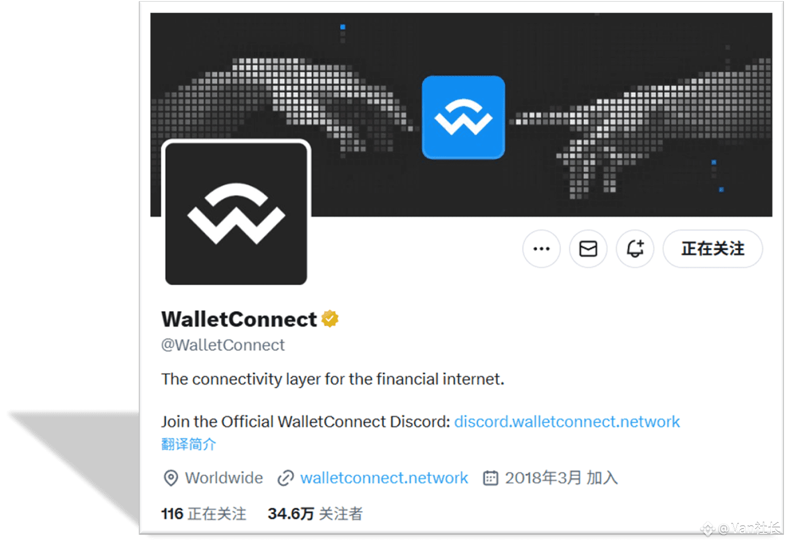Screen dimensions: 785x543
Task: Click the gold verified badge
Action: [x=330, y=319]
